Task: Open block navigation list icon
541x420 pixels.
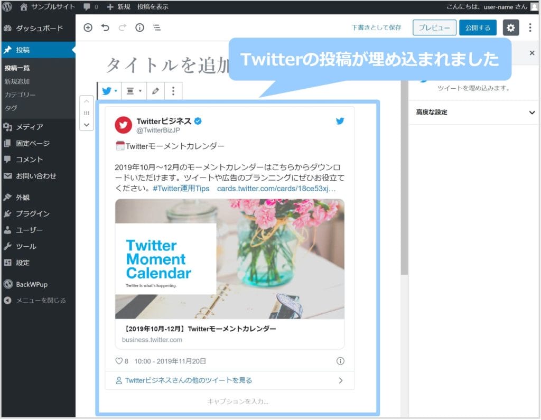Action: tap(157, 27)
